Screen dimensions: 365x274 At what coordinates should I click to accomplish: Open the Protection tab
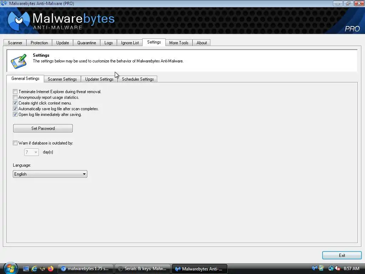click(x=39, y=43)
